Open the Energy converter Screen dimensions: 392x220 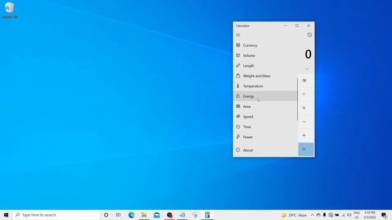coord(265,97)
